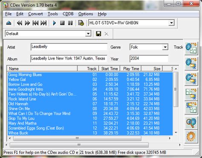Stop playback with the Stop button
202x158 pixels.
(x=62, y=23)
